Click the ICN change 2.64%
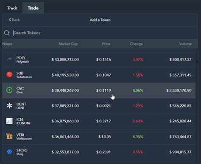201x164 pixels. pyautogui.click(x=138, y=121)
